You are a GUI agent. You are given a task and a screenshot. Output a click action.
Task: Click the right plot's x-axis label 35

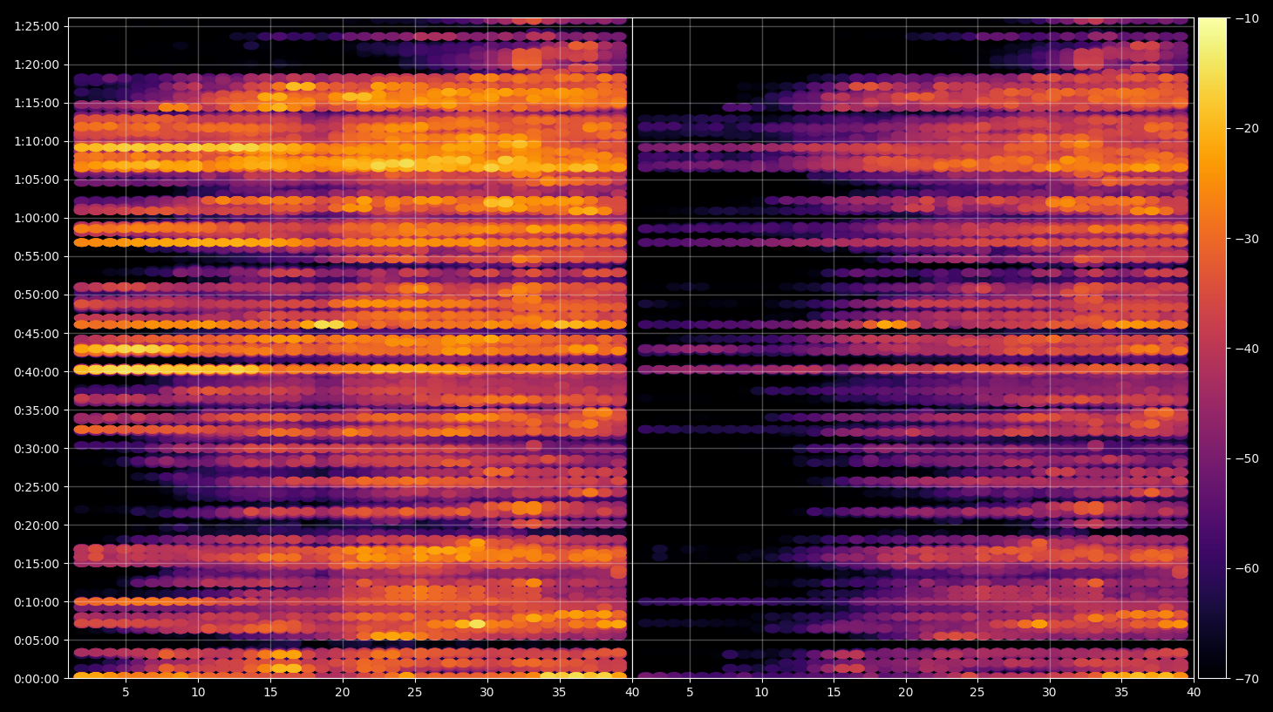click(x=1121, y=693)
